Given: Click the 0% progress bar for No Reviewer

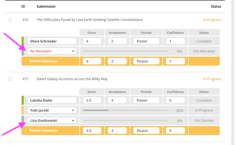Looking at the screenshot, I should pos(125,51).
